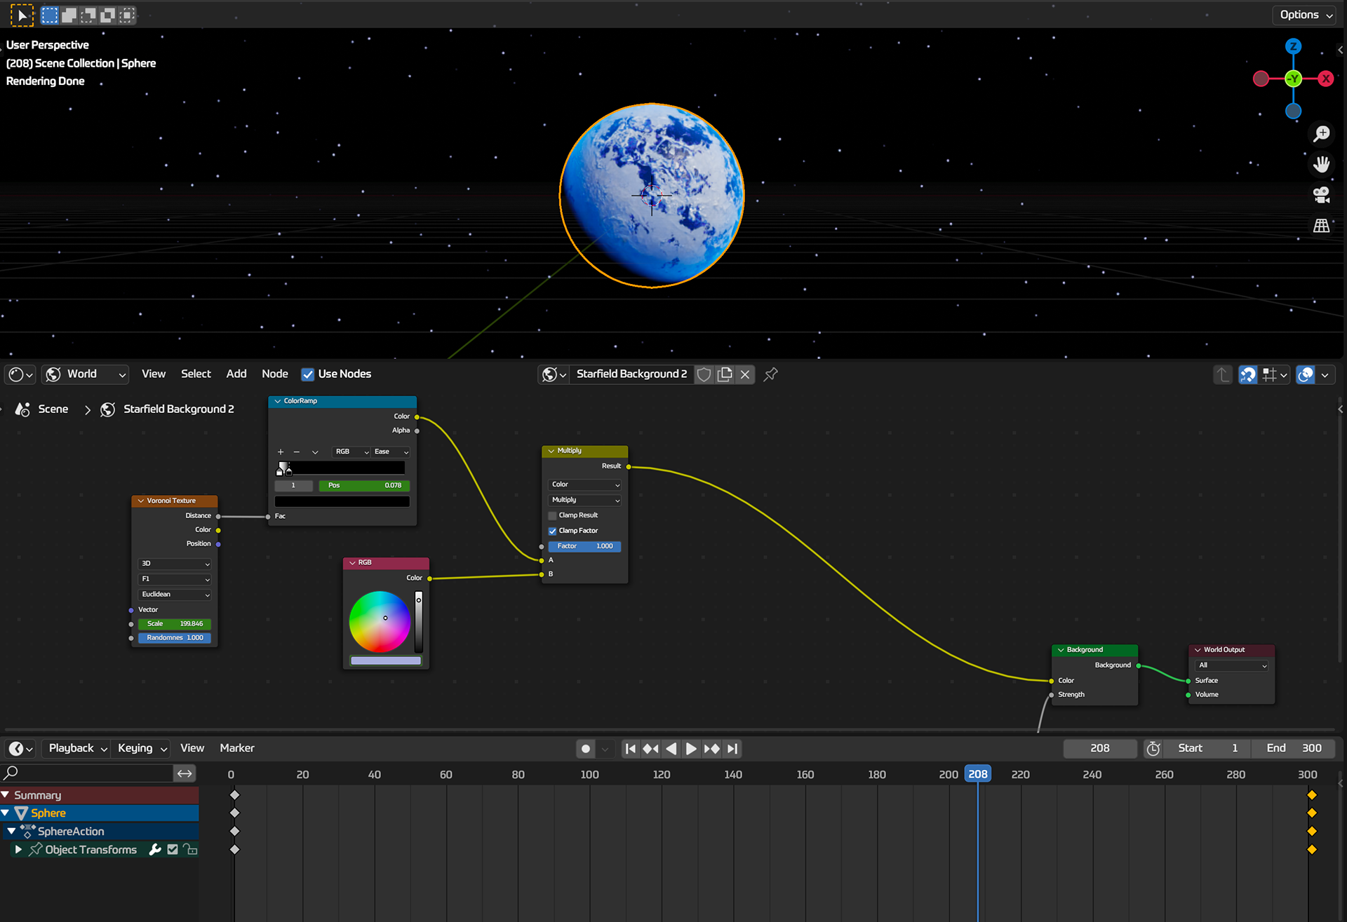
Task: Click the auto keying record button
Action: coord(586,749)
